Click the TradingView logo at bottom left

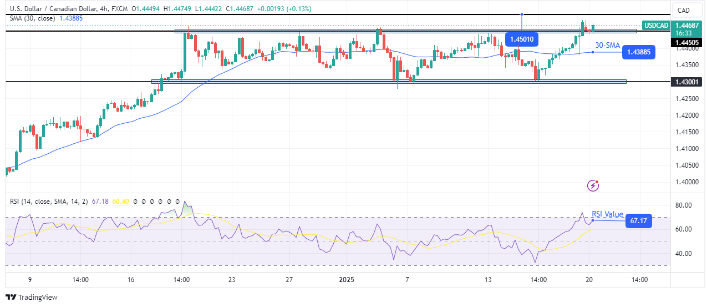click(x=32, y=297)
